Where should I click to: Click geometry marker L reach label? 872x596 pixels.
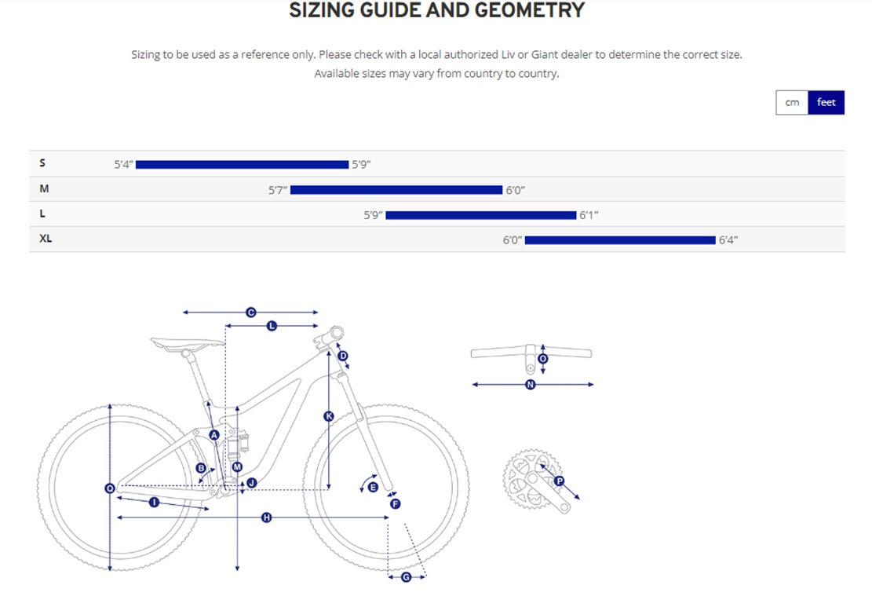(x=272, y=326)
